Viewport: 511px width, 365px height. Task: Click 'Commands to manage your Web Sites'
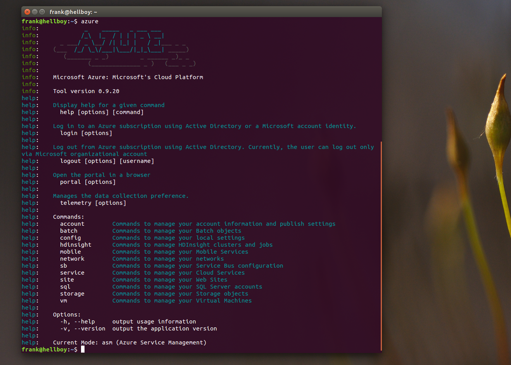(x=170, y=280)
